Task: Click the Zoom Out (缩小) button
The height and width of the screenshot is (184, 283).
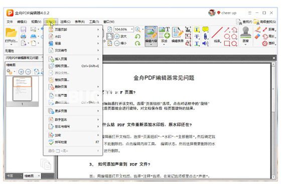Action: point(120,43)
